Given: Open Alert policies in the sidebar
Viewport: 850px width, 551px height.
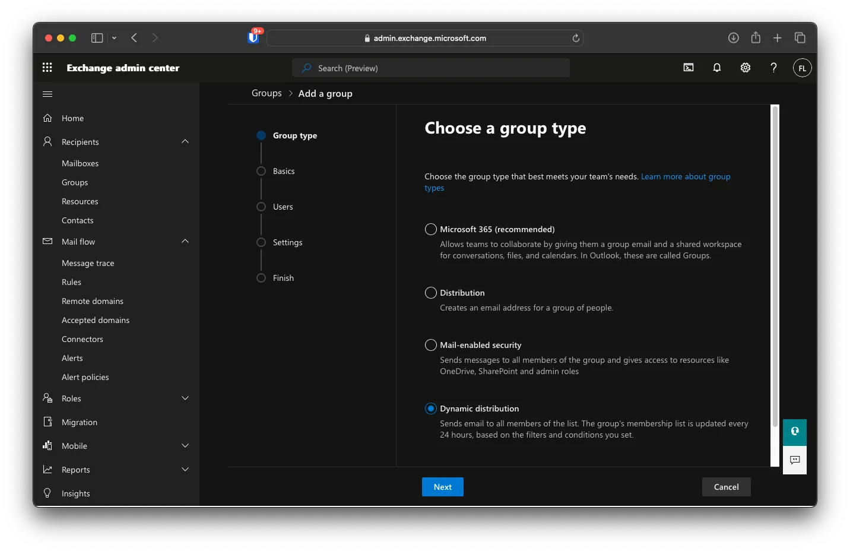Looking at the screenshot, I should (85, 377).
